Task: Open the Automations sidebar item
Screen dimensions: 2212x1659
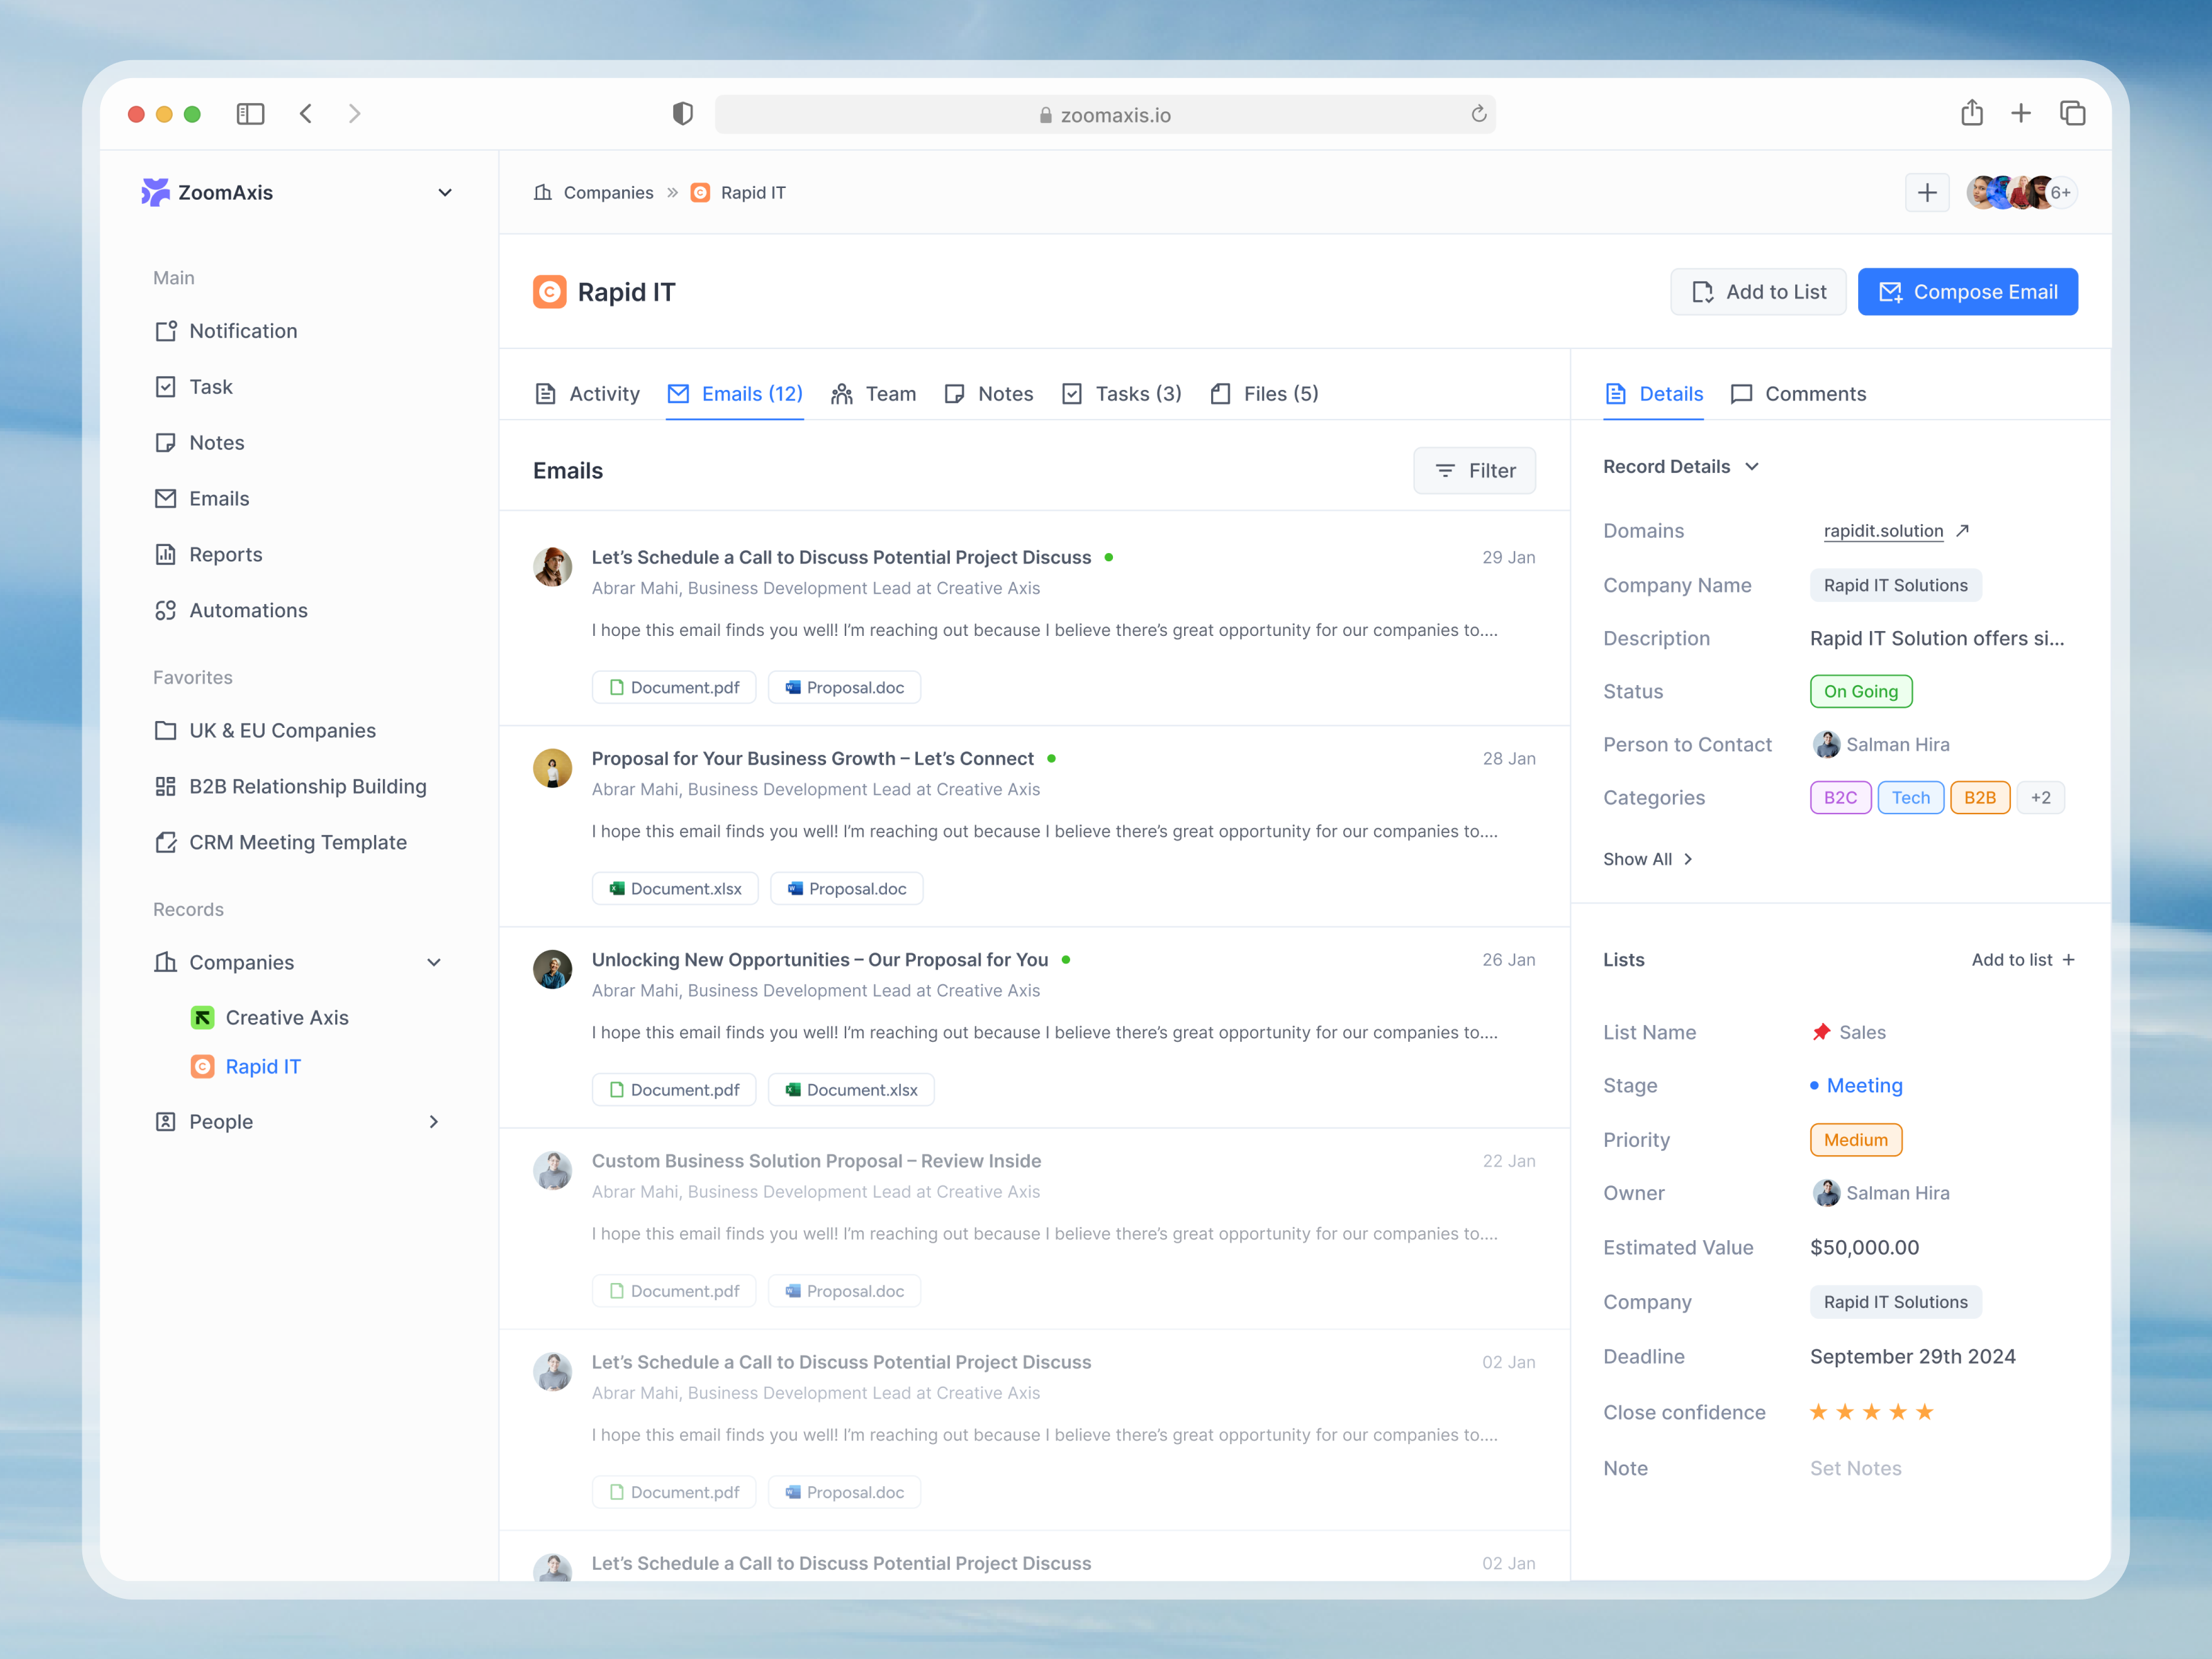Action: 248,610
